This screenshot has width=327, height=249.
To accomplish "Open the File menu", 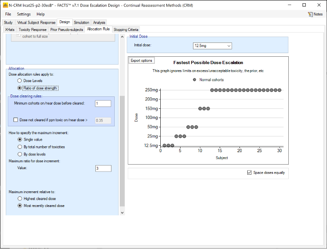I will click(8, 14).
